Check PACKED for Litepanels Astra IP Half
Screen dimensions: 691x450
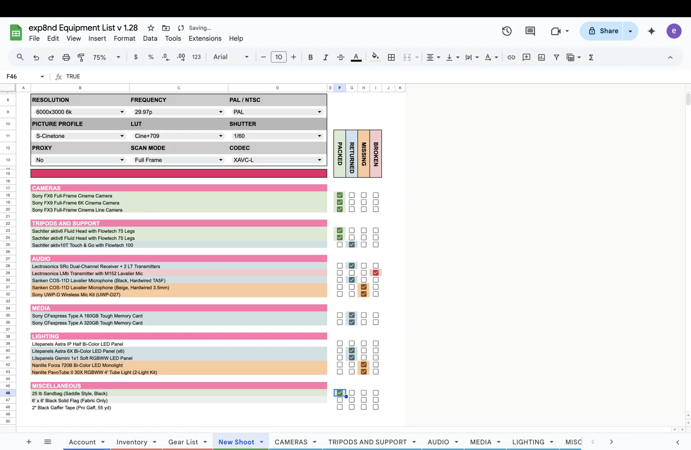click(x=340, y=344)
